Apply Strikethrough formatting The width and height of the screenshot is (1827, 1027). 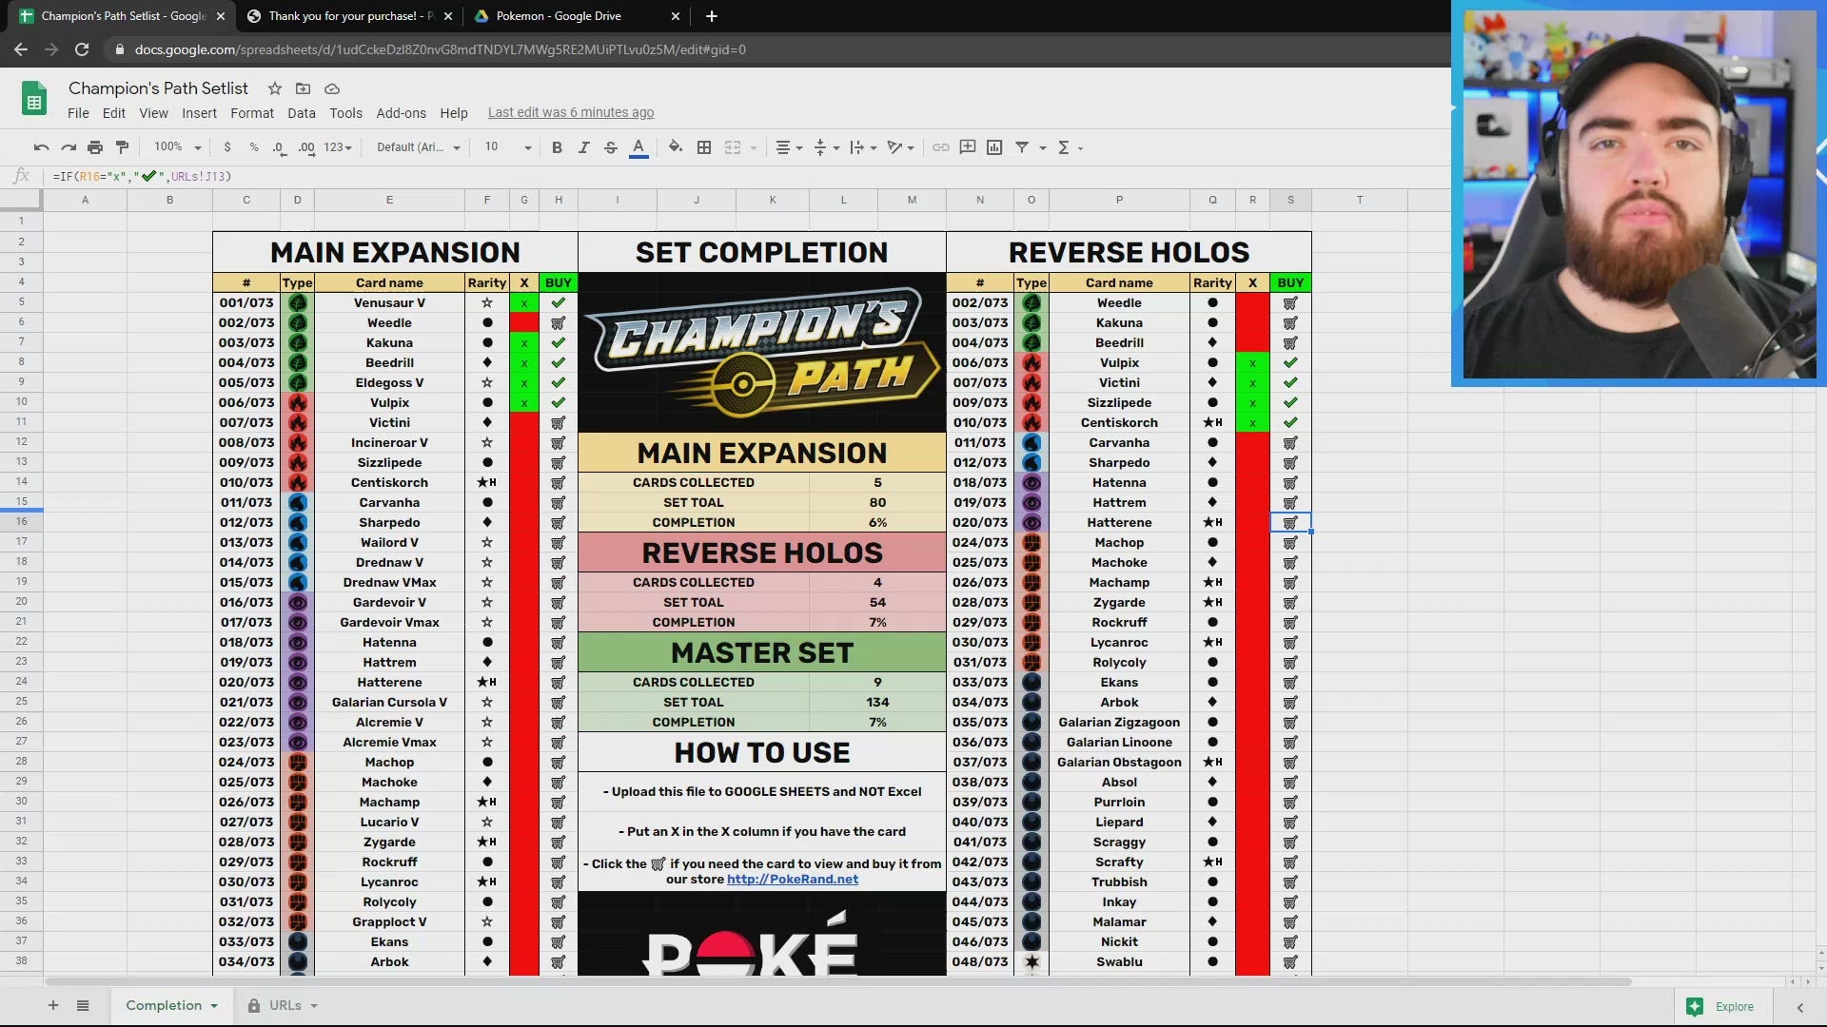(x=611, y=147)
